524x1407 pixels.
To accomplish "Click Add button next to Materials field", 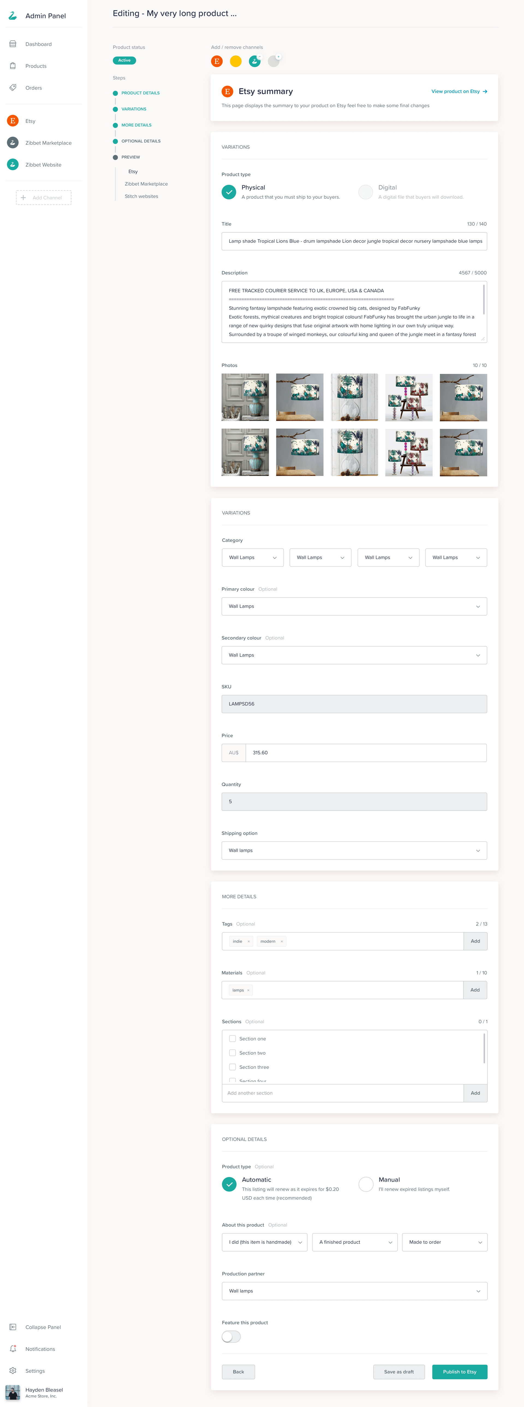I will click(x=475, y=990).
